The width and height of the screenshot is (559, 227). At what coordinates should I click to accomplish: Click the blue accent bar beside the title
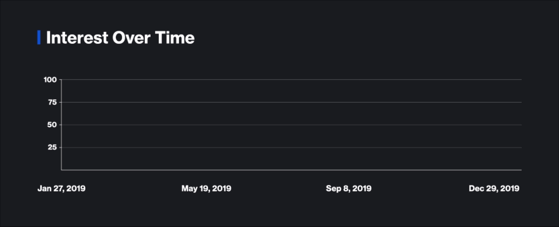39,38
